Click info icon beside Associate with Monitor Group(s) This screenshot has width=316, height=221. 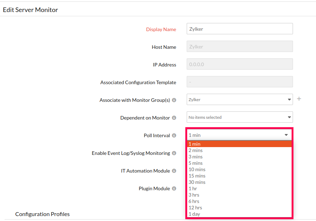174,100
